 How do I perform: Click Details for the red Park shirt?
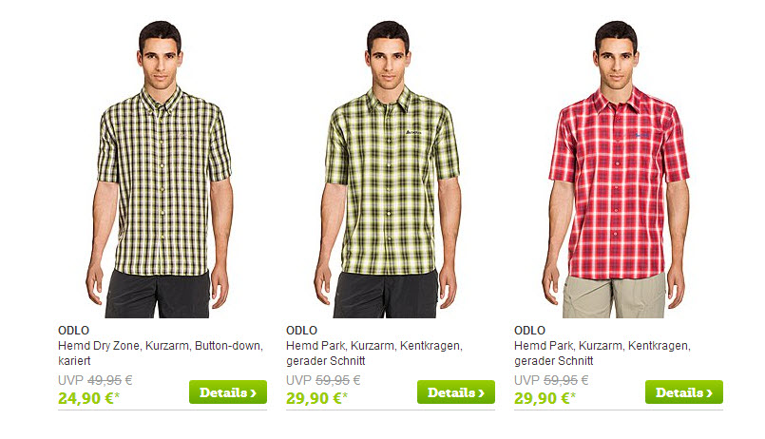click(684, 392)
